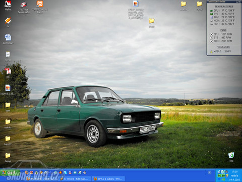Select the DCIM folder on the desktop
Viewport: 242px width, 182px height.
coord(199,6)
